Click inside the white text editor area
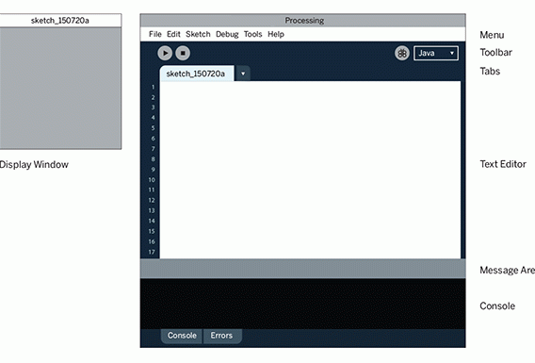Viewport: 535px width, 363px height. (x=310, y=170)
